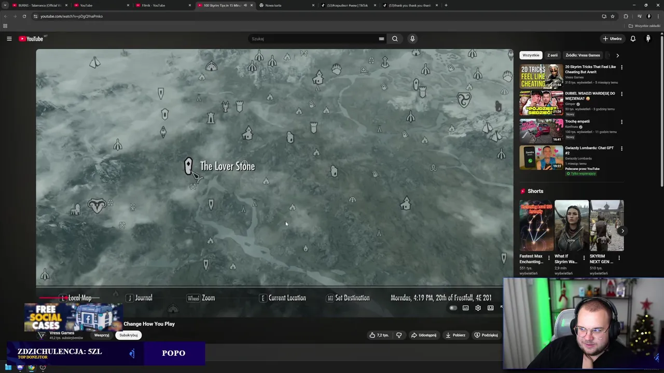664x373 pixels.
Task: Open the player settings gear
Action: point(478,308)
